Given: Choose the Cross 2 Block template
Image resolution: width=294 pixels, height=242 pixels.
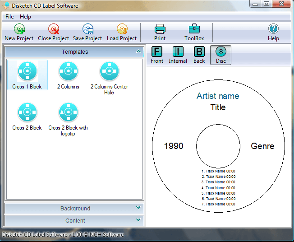Looking at the screenshot, I should pyautogui.click(x=27, y=116).
